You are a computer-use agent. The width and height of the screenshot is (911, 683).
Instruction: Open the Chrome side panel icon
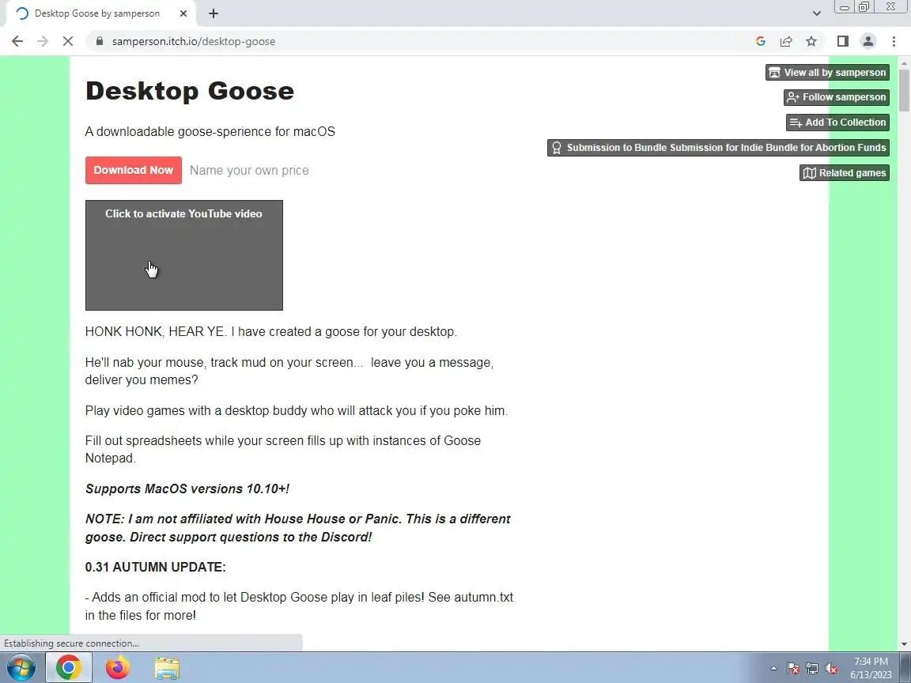[842, 41]
